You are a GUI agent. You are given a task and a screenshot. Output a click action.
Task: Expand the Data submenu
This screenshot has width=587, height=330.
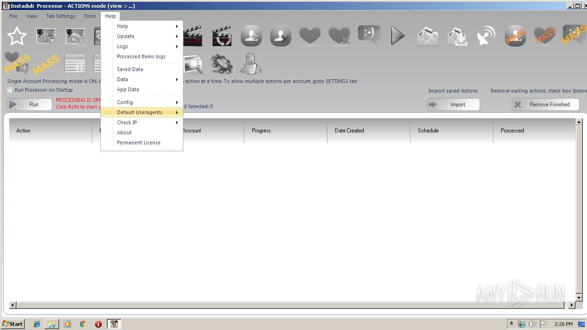pyautogui.click(x=142, y=79)
